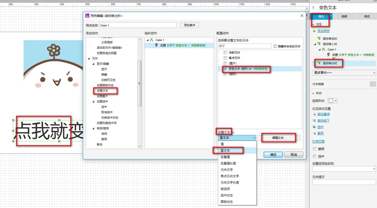
Task: Click the Case 1 icon in properties panel
Action: (324, 49)
